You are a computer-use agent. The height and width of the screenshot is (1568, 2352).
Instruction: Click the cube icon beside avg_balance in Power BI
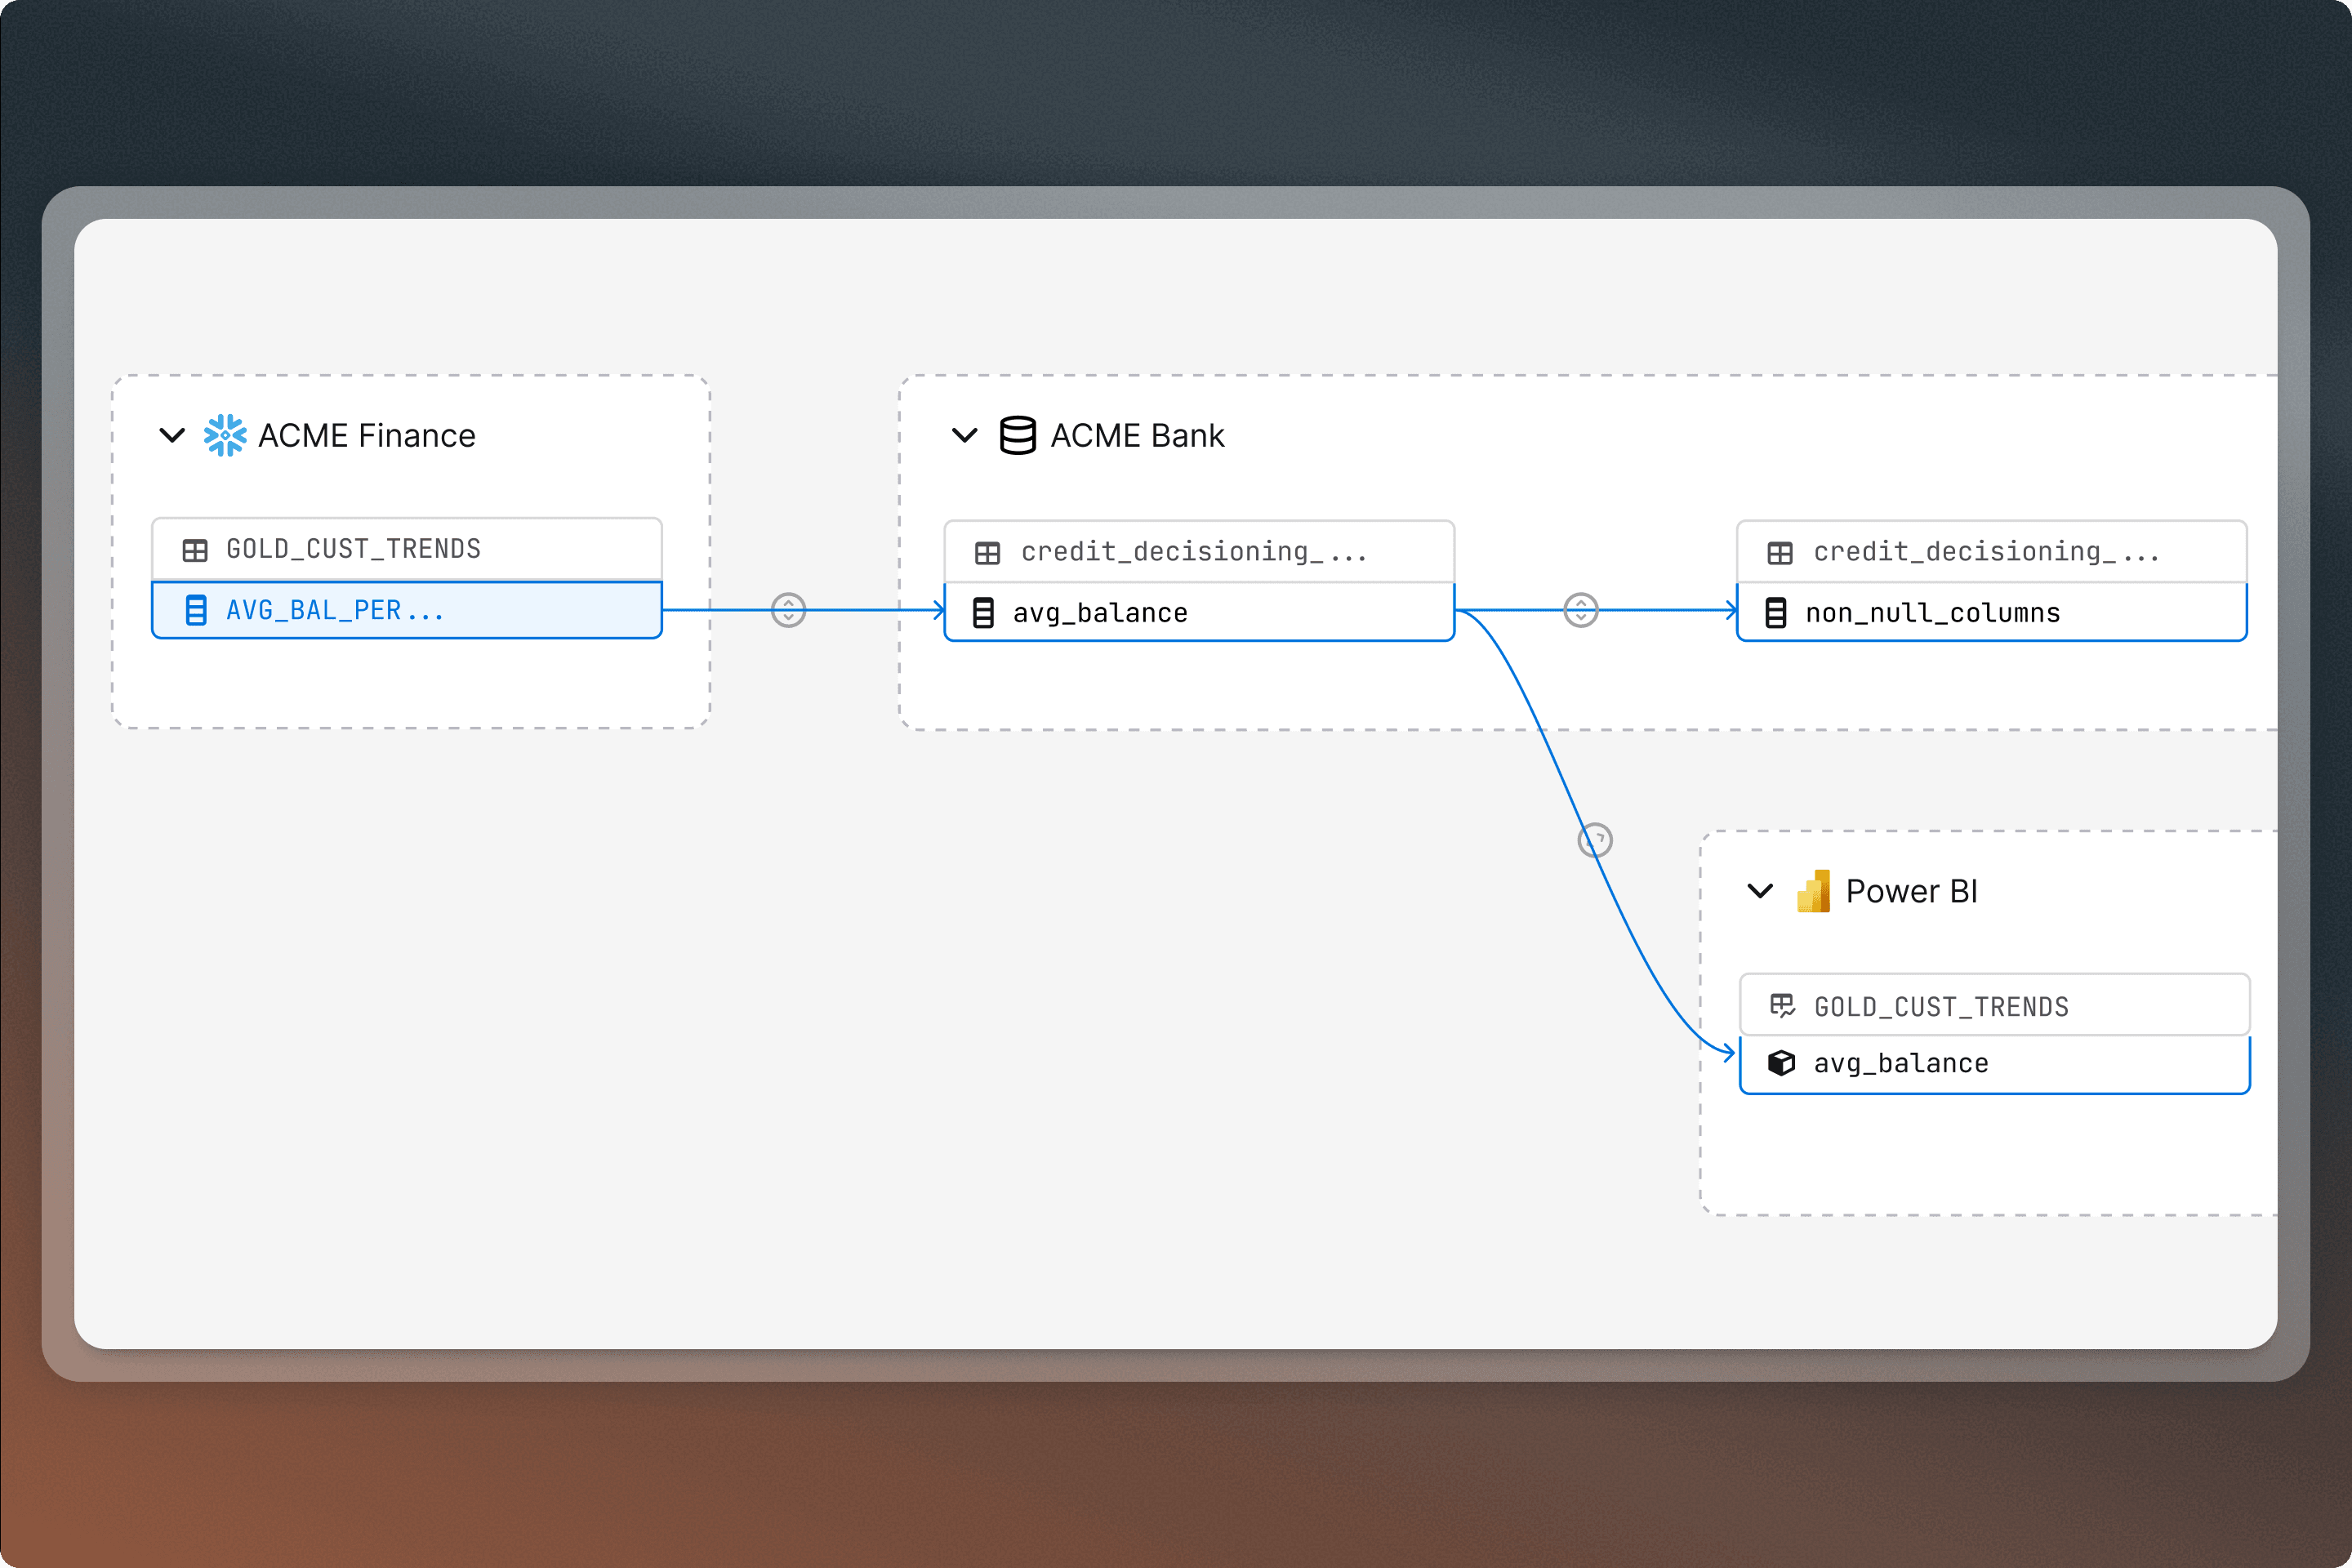(1782, 1063)
